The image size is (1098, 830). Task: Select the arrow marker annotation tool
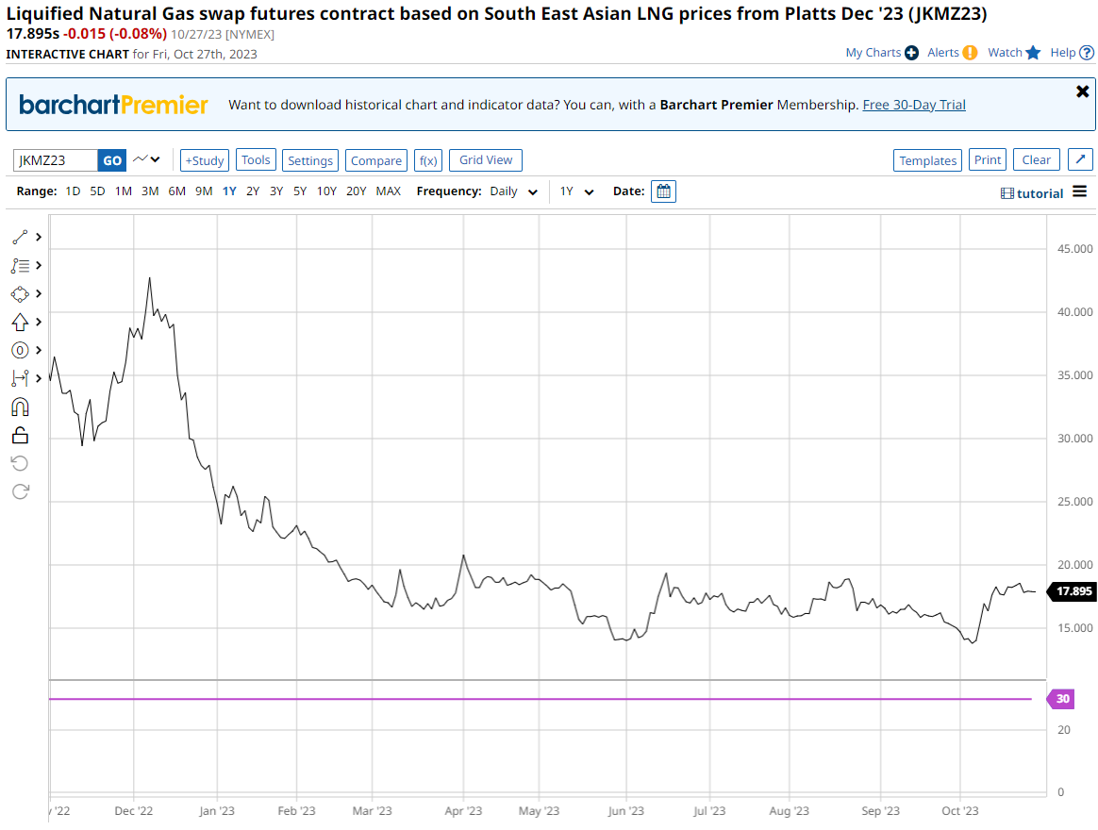[x=20, y=322]
